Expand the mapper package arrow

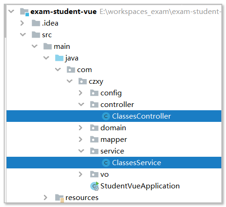[x=80, y=140]
